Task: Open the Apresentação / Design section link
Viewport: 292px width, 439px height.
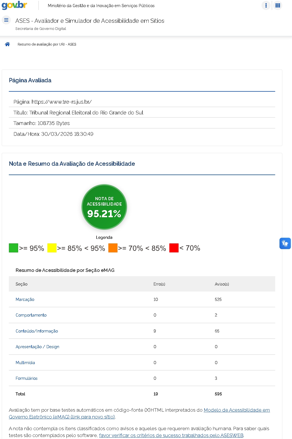Action: pyautogui.click(x=37, y=347)
